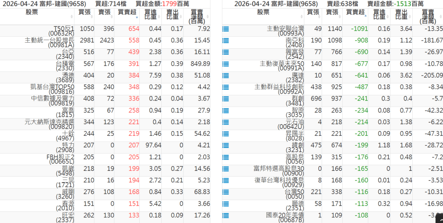Click the menu icon for 興富發 row
This screenshot has width=443, height=223.
pos(225,52)
